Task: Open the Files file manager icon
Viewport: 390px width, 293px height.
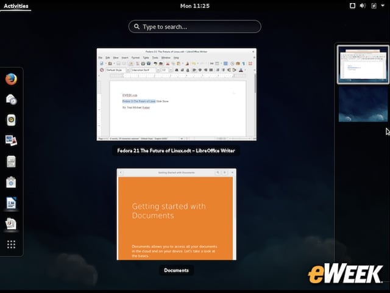Action: click(x=11, y=161)
